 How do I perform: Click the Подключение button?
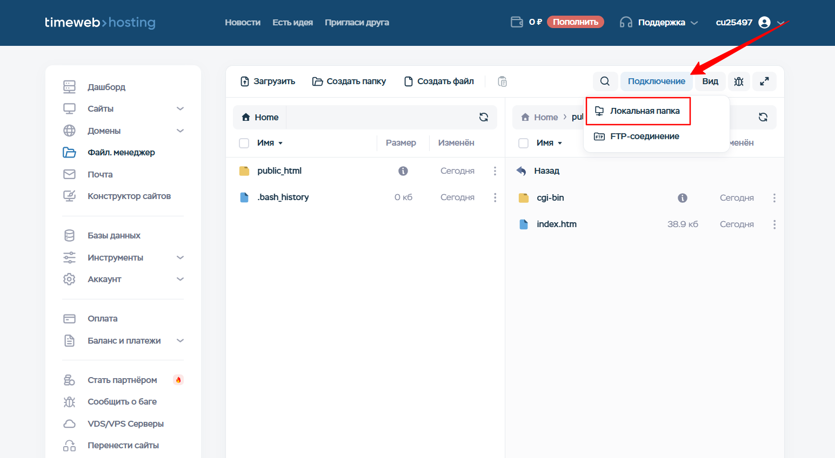tap(656, 81)
